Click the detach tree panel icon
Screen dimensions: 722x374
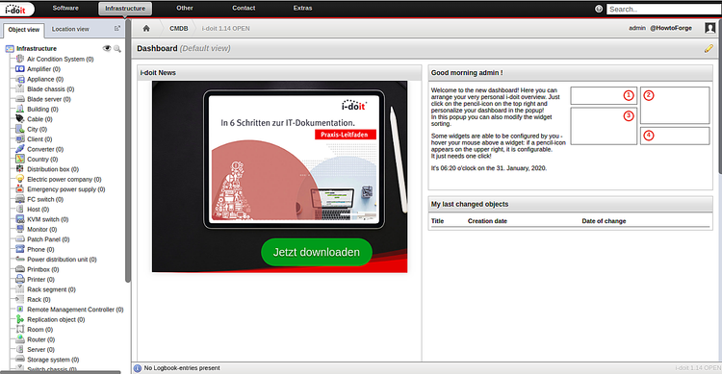pyautogui.click(x=117, y=29)
